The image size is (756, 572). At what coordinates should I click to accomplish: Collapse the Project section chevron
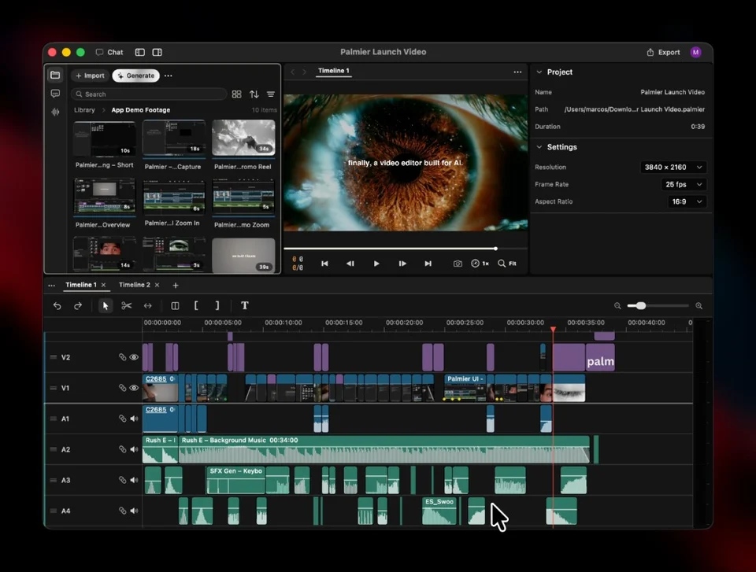539,72
